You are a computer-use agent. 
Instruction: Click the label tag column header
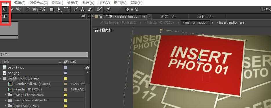[66, 62]
